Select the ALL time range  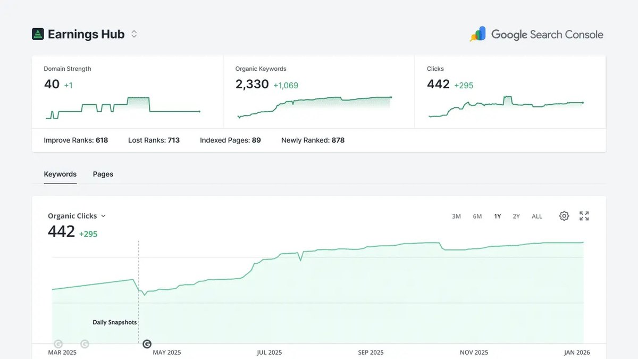pyautogui.click(x=537, y=216)
